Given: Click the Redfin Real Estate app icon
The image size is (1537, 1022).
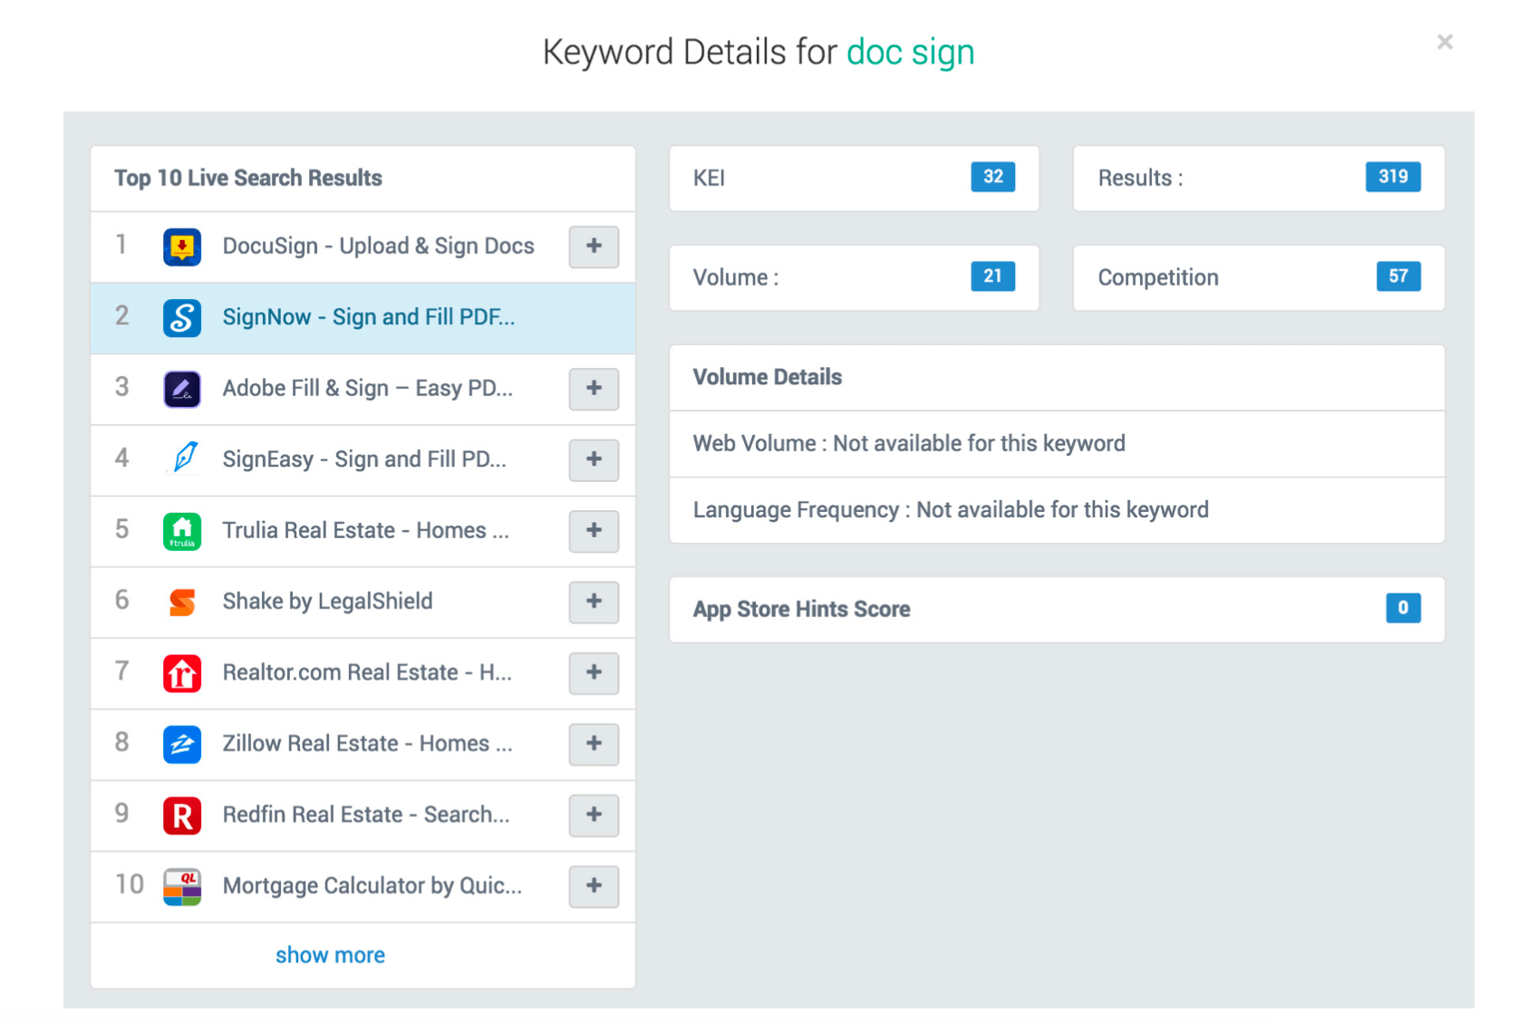Looking at the screenshot, I should (182, 815).
